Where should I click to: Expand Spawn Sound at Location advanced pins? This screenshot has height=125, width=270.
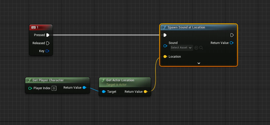(199, 63)
